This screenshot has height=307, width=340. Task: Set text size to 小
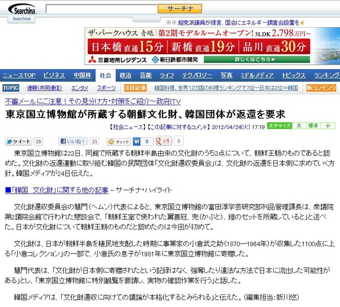click(328, 126)
